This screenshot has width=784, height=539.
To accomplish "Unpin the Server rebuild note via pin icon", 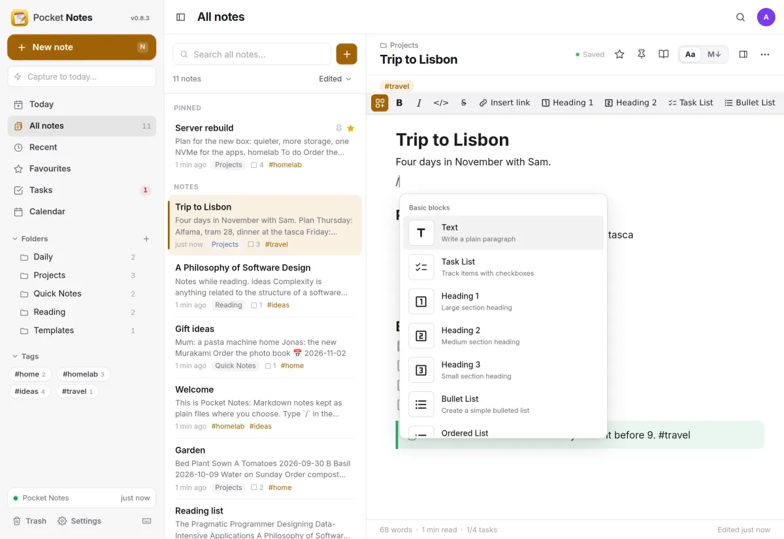I will 338,128.
